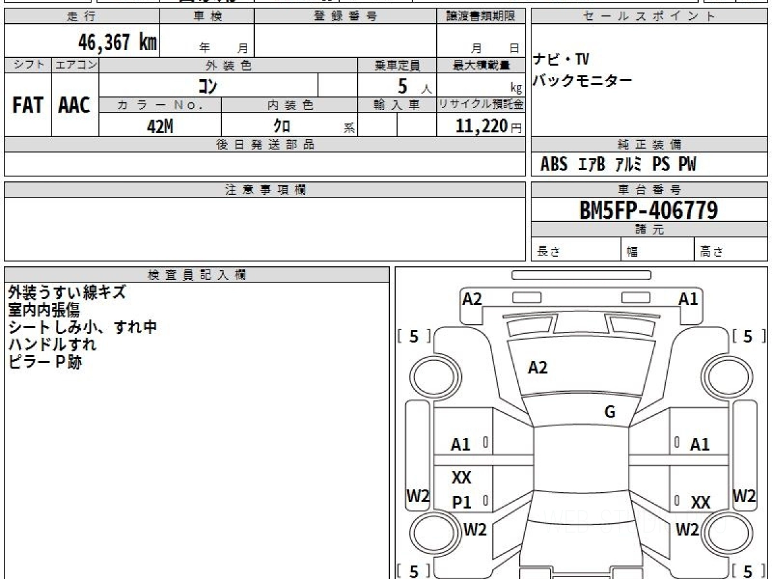Click the FAT transmission value

[x=28, y=106]
